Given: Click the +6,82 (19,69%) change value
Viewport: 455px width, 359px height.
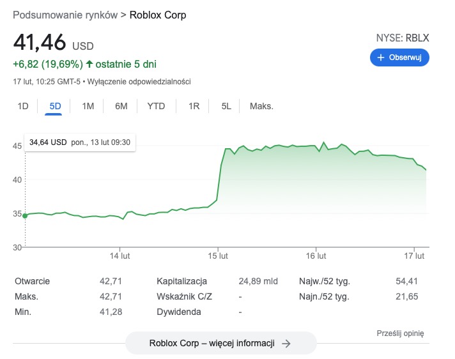Looking at the screenshot, I should 48,64.
